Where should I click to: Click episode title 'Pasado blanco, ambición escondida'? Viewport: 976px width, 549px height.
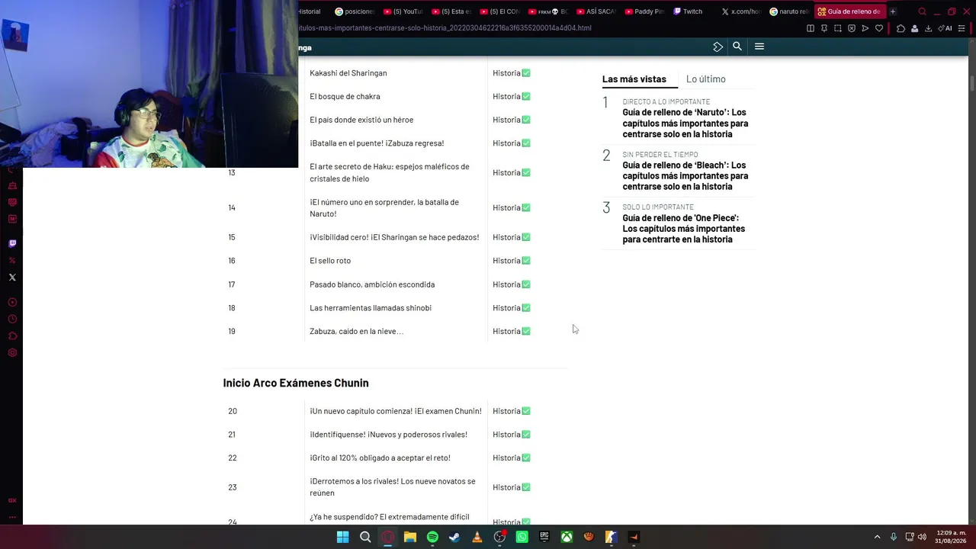[x=372, y=284]
